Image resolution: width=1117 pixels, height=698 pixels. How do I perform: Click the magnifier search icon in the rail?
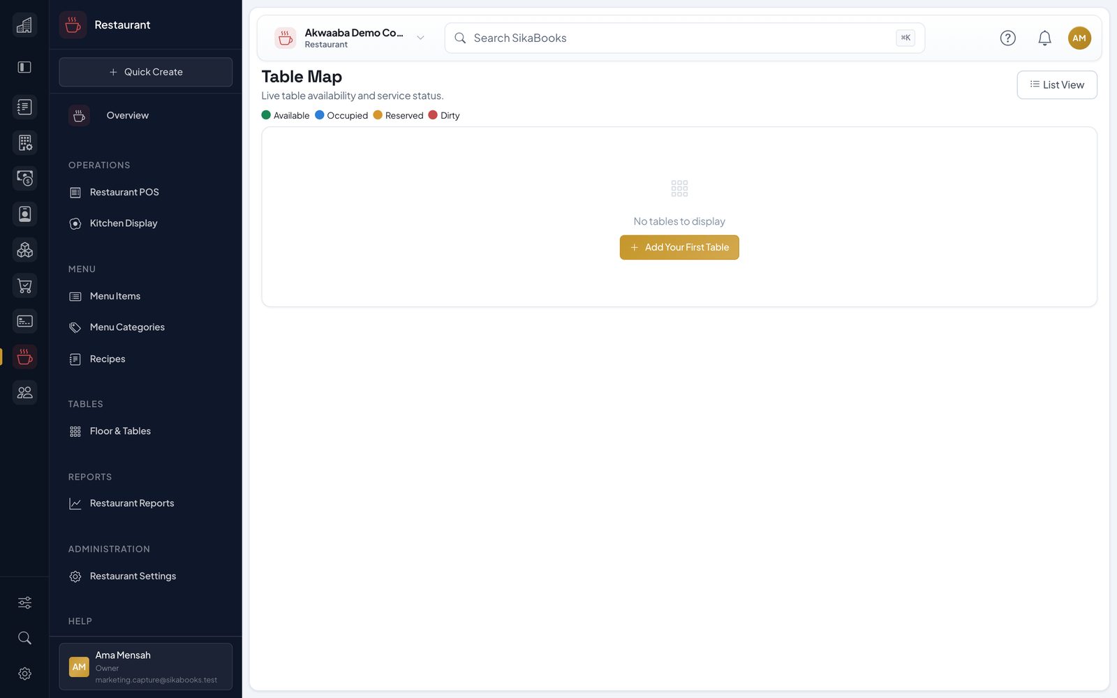[24, 638]
